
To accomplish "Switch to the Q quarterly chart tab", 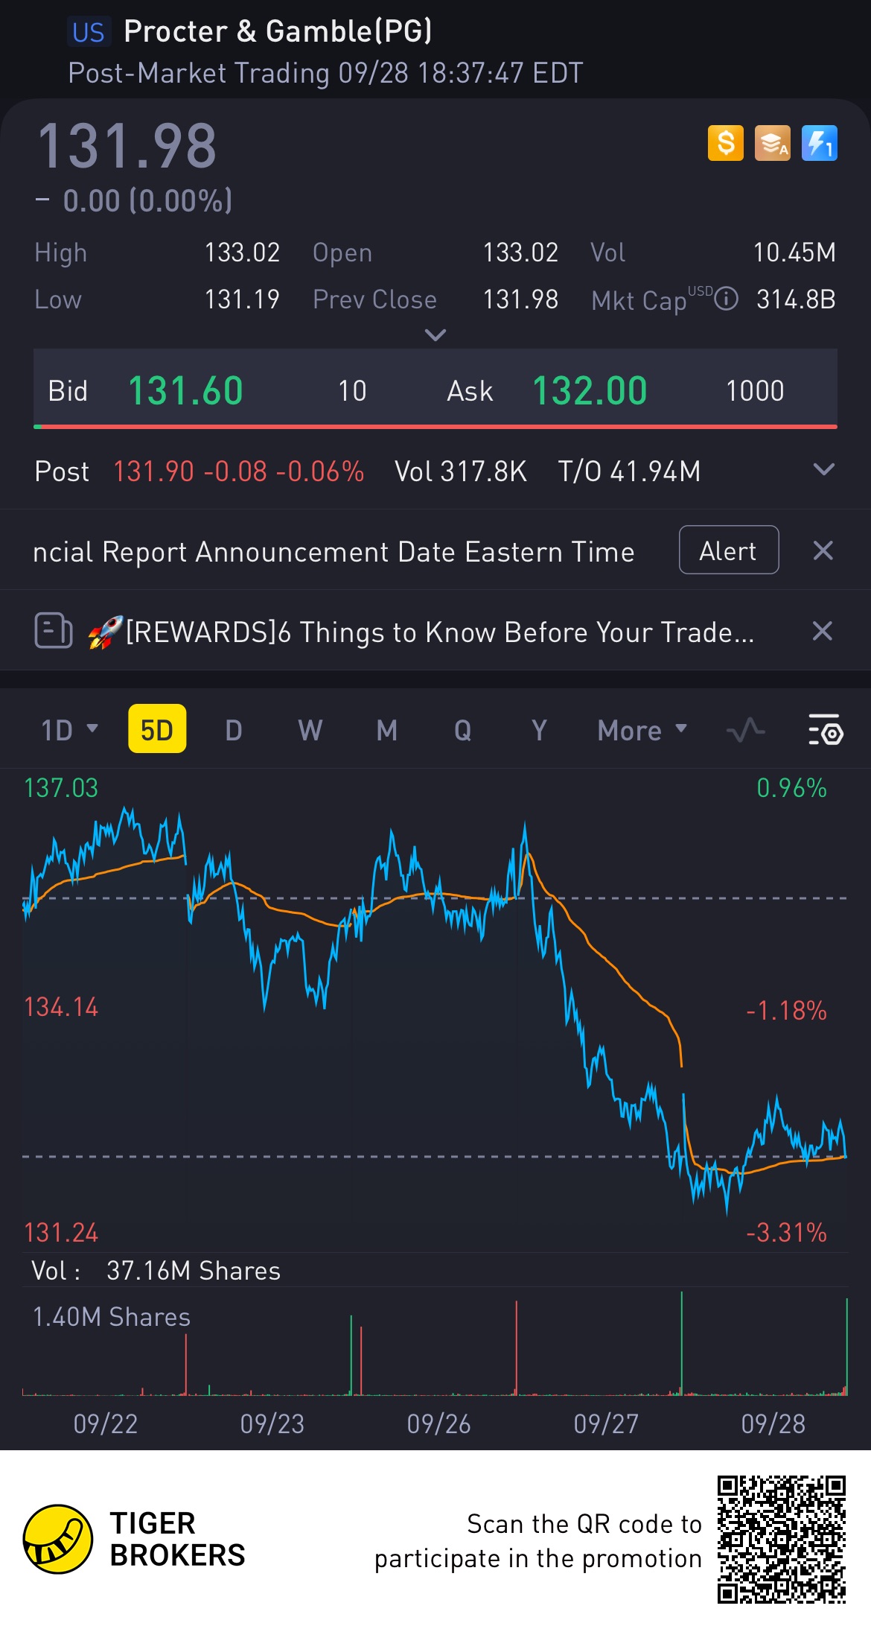I will coord(463,730).
